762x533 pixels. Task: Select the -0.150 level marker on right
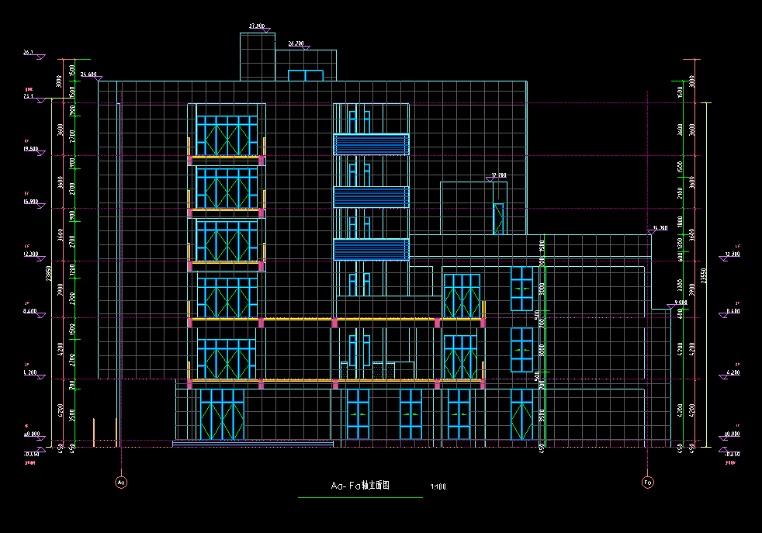[x=730, y=454]
